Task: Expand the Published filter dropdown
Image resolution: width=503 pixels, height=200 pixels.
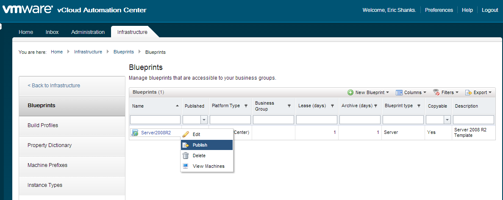Action: (x=204, y=120)
